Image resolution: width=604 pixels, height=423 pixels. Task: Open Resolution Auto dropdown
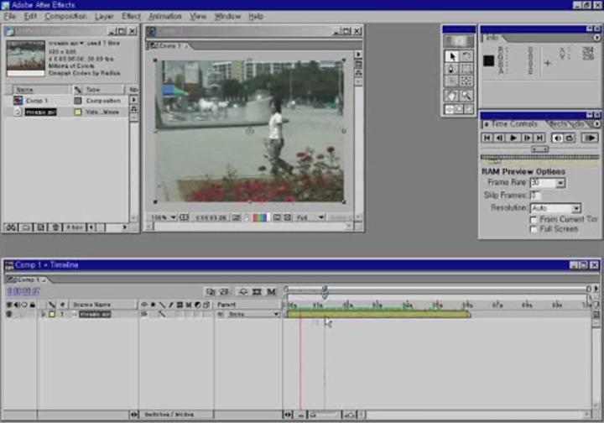575,208
